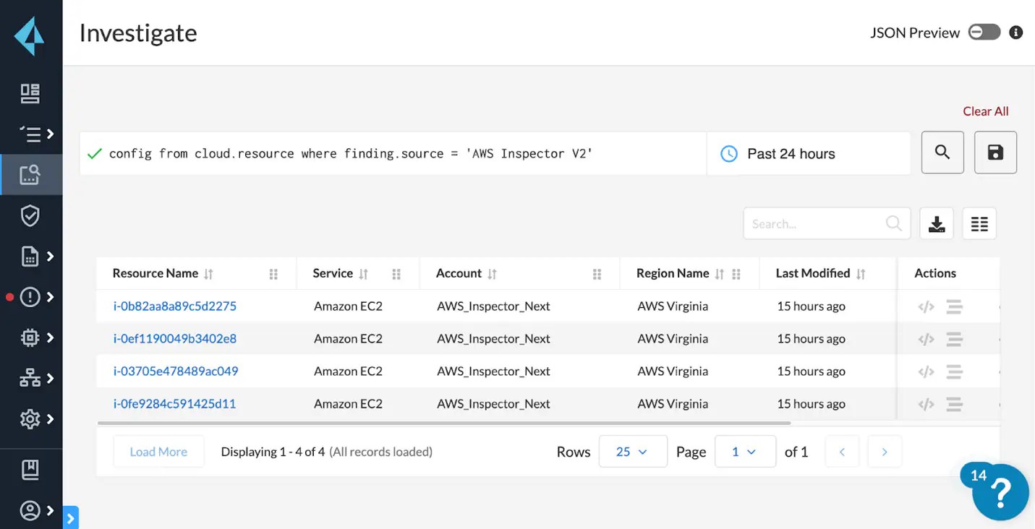
Task: Sort the table by Last Modified column
Action: coord(860,273)
